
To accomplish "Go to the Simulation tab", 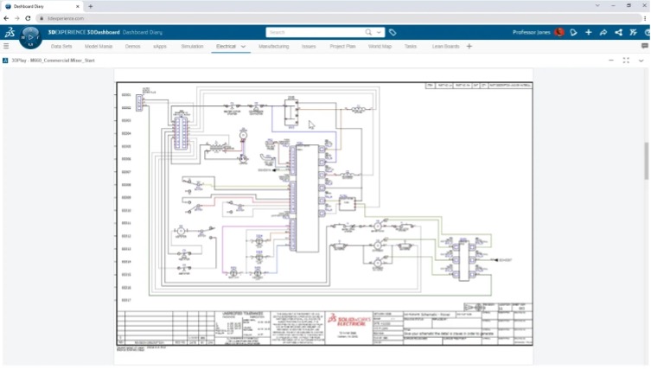I will click(x=192, y=47).
